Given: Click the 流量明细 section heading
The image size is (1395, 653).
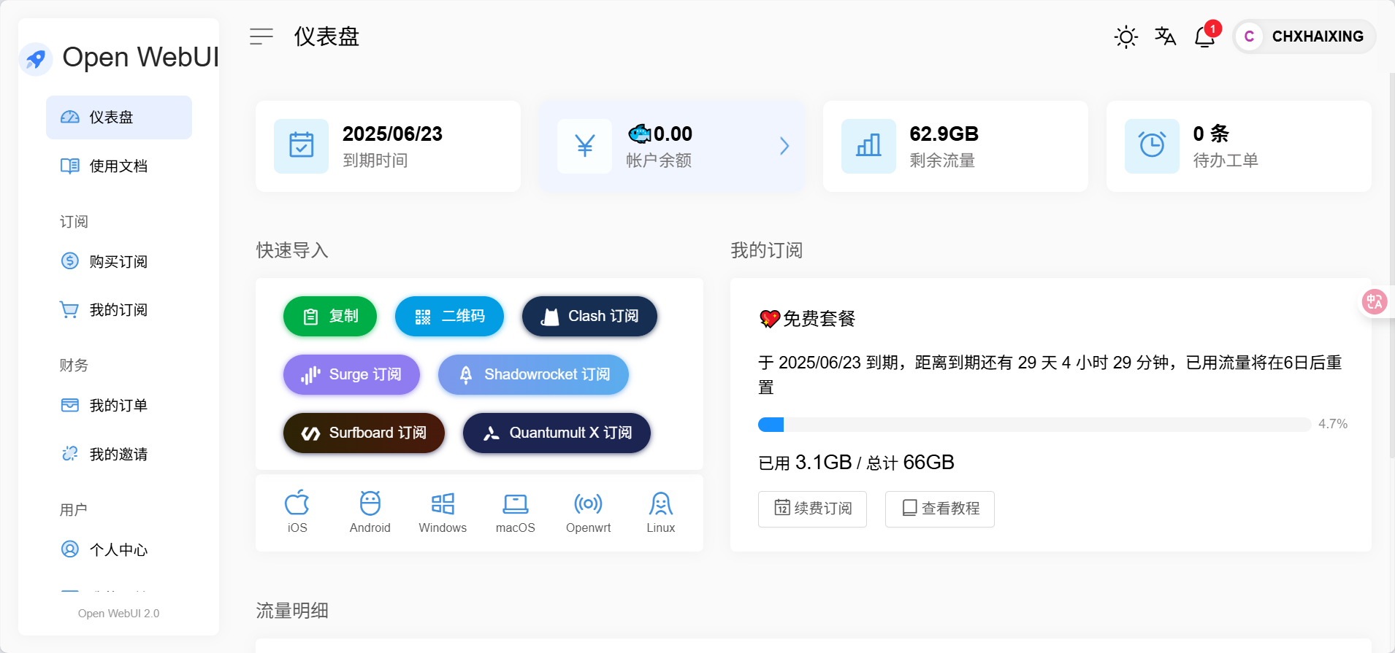Looking at the screenshot, I should (x=292, y=611).
